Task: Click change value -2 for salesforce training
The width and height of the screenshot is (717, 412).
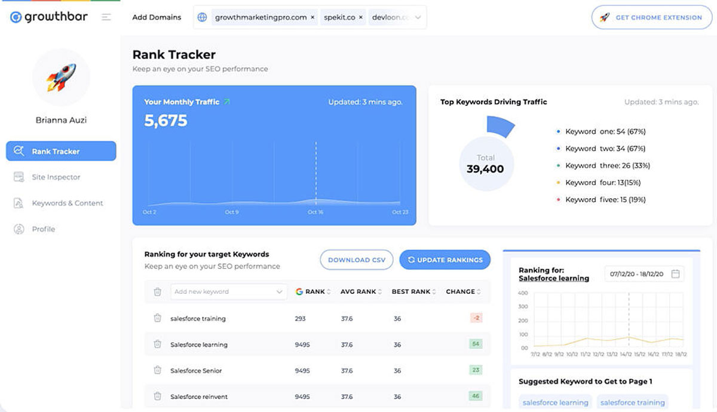Action: pos(476,318)
